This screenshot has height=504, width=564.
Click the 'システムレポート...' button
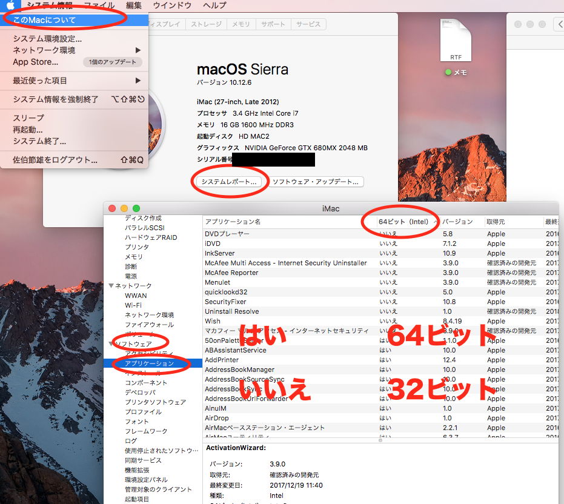(229, 182)
